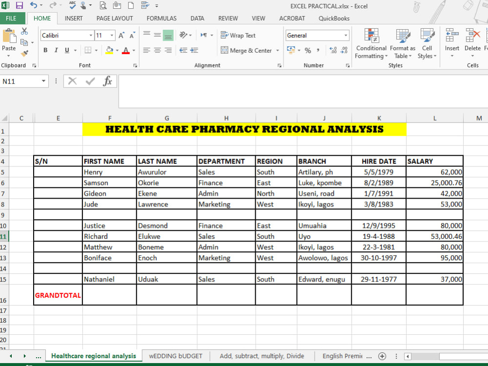
Task: Click the Redo arrow icon
Action: [x=53, y=5]
